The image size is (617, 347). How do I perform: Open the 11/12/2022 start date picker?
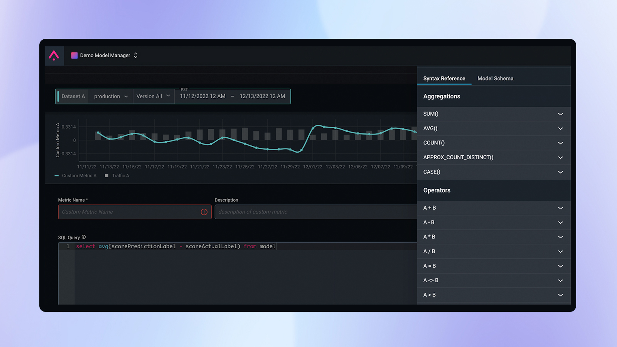pos(202,96)
